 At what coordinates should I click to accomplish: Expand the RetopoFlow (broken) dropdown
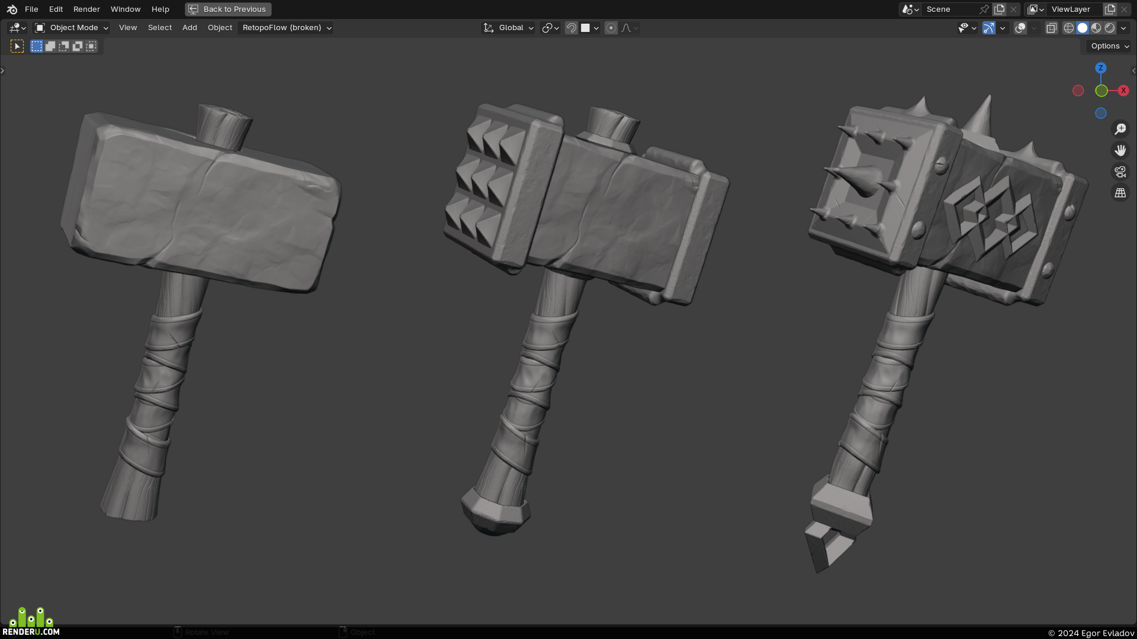pyautogui.click(x=285, y=28)
